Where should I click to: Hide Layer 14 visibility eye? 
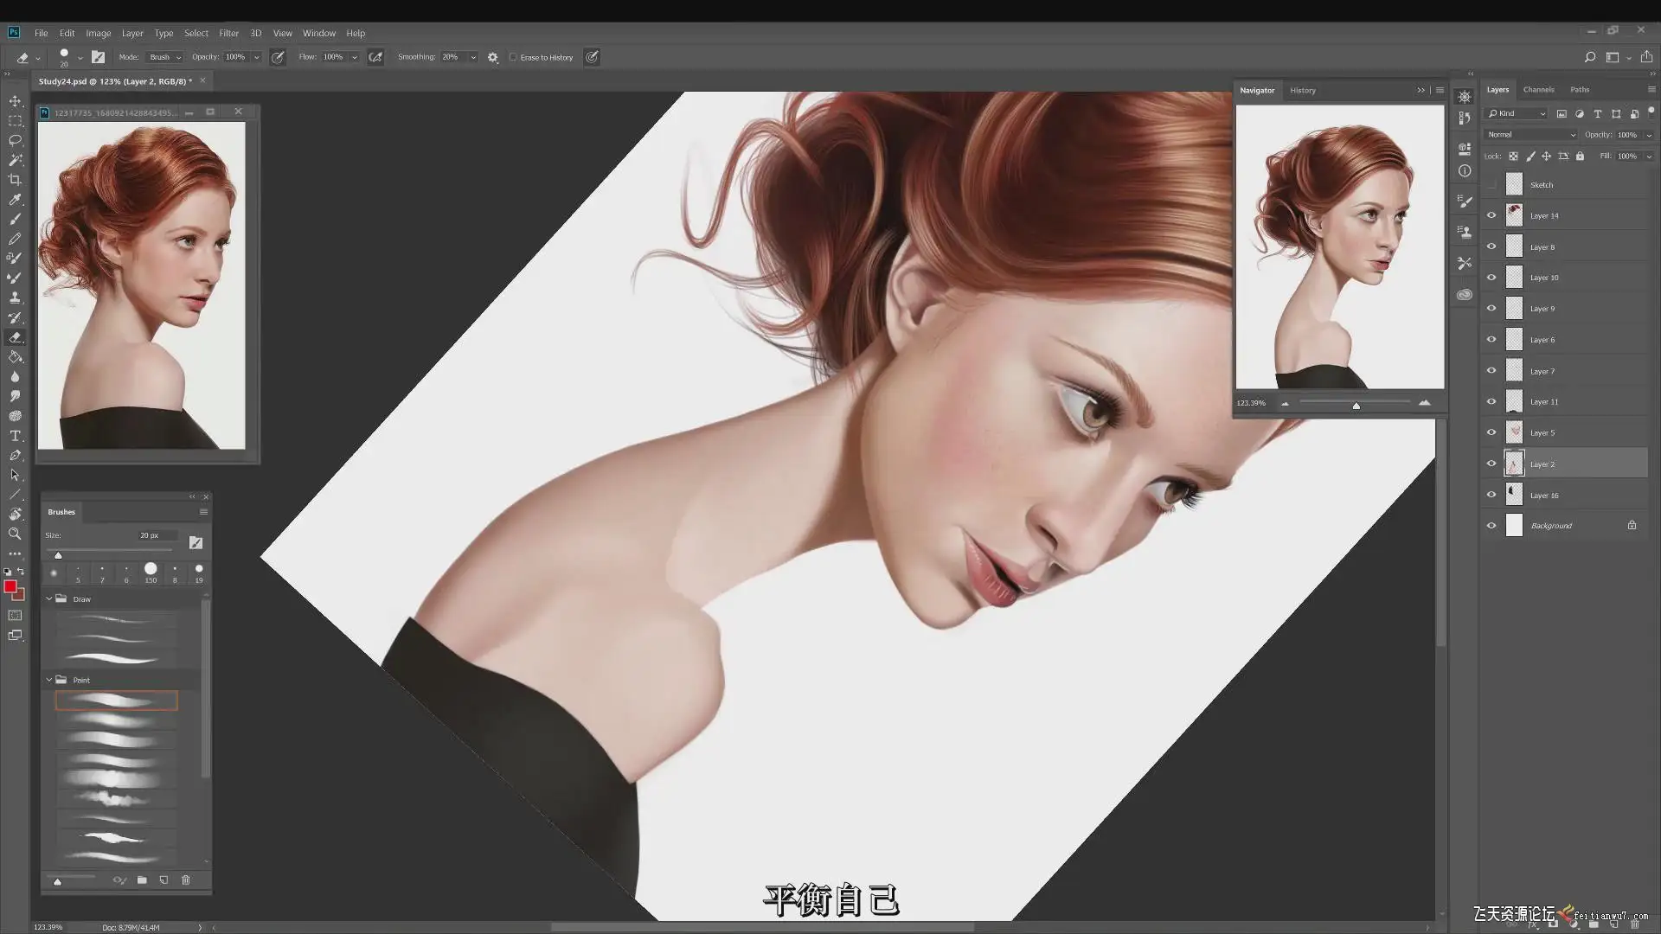[1491, 215]
